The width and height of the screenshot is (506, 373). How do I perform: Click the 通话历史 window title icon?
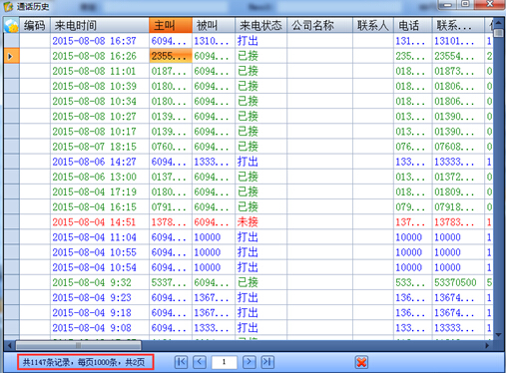[x=8, y=6]
